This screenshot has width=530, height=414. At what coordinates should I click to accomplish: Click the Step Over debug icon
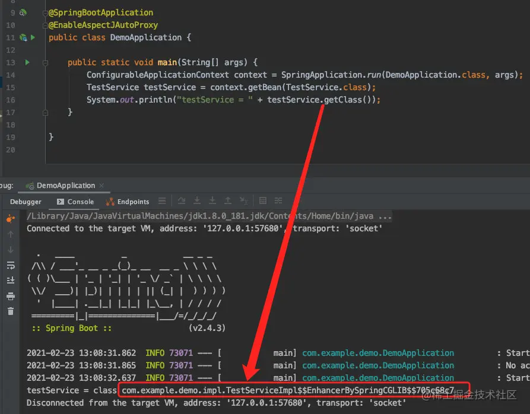pyautogui.click(x=182, y=201)
